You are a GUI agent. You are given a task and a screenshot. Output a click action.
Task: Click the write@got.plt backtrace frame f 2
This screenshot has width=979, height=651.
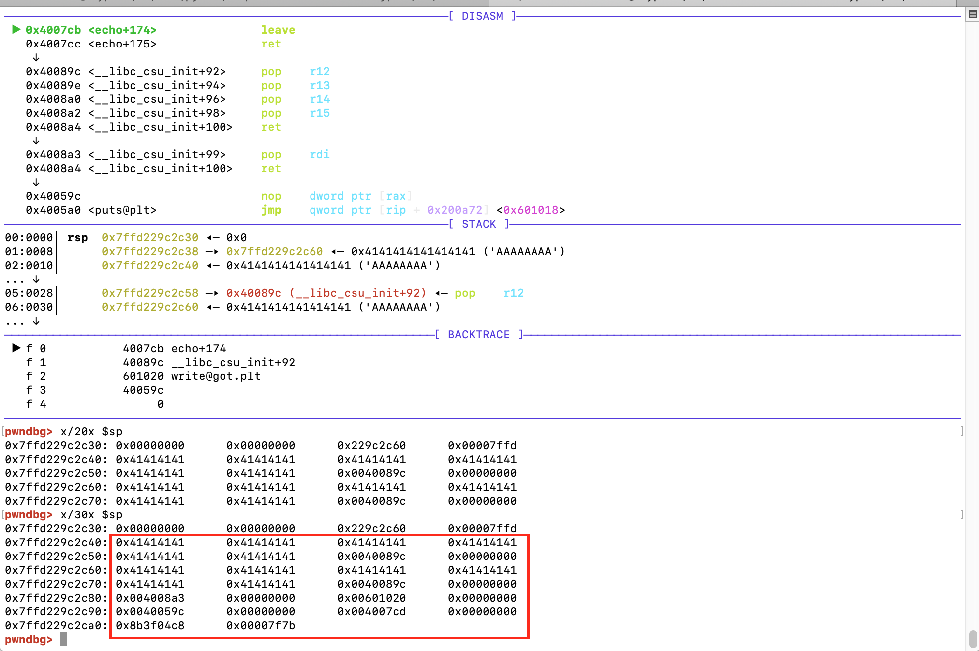(x=216, y=376)
